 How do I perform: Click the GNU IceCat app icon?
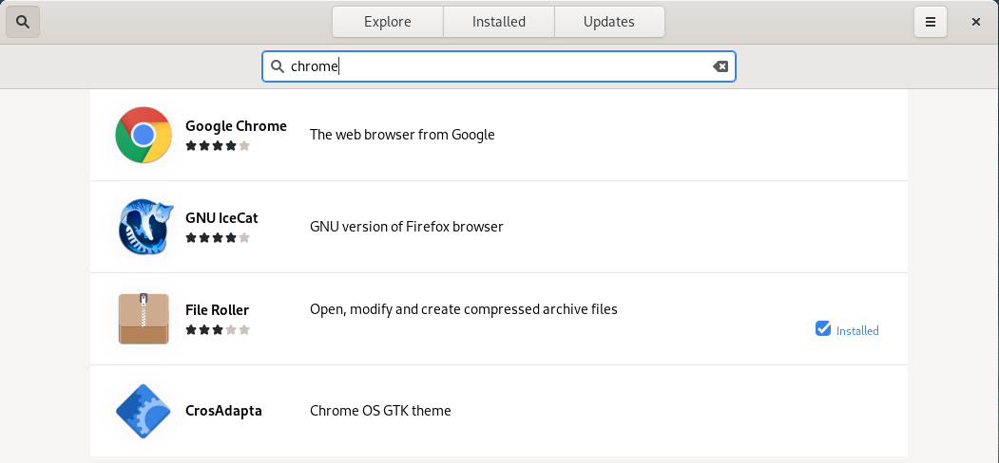(144, 227)
